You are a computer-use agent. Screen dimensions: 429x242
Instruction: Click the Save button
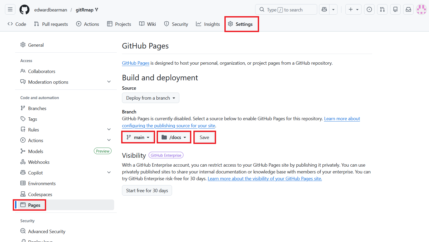204,137
